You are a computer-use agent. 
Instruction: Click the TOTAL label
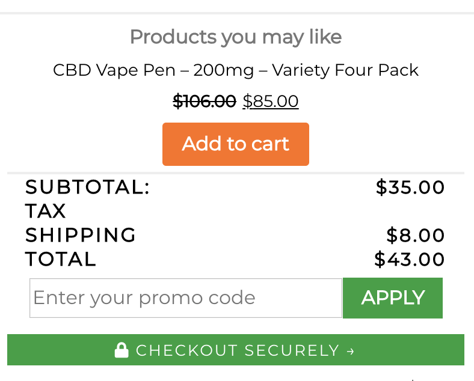coord(61,259)
